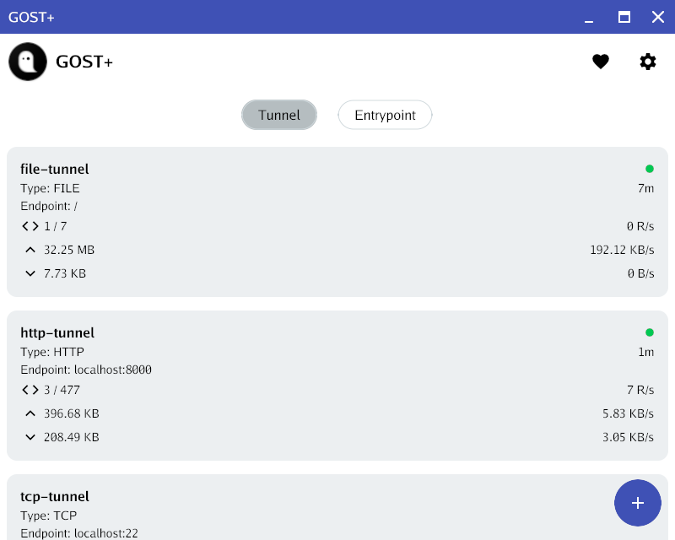Click the GOST+ ghost logo
Viewport: 675px width, 540px height.
click(28, 62)
